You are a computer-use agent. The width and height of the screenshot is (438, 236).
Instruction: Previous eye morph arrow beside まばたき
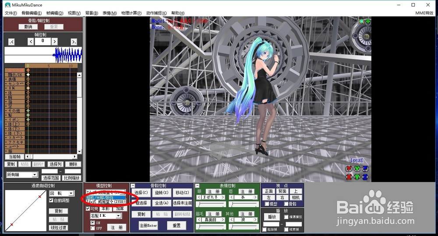tap(199, 197)
